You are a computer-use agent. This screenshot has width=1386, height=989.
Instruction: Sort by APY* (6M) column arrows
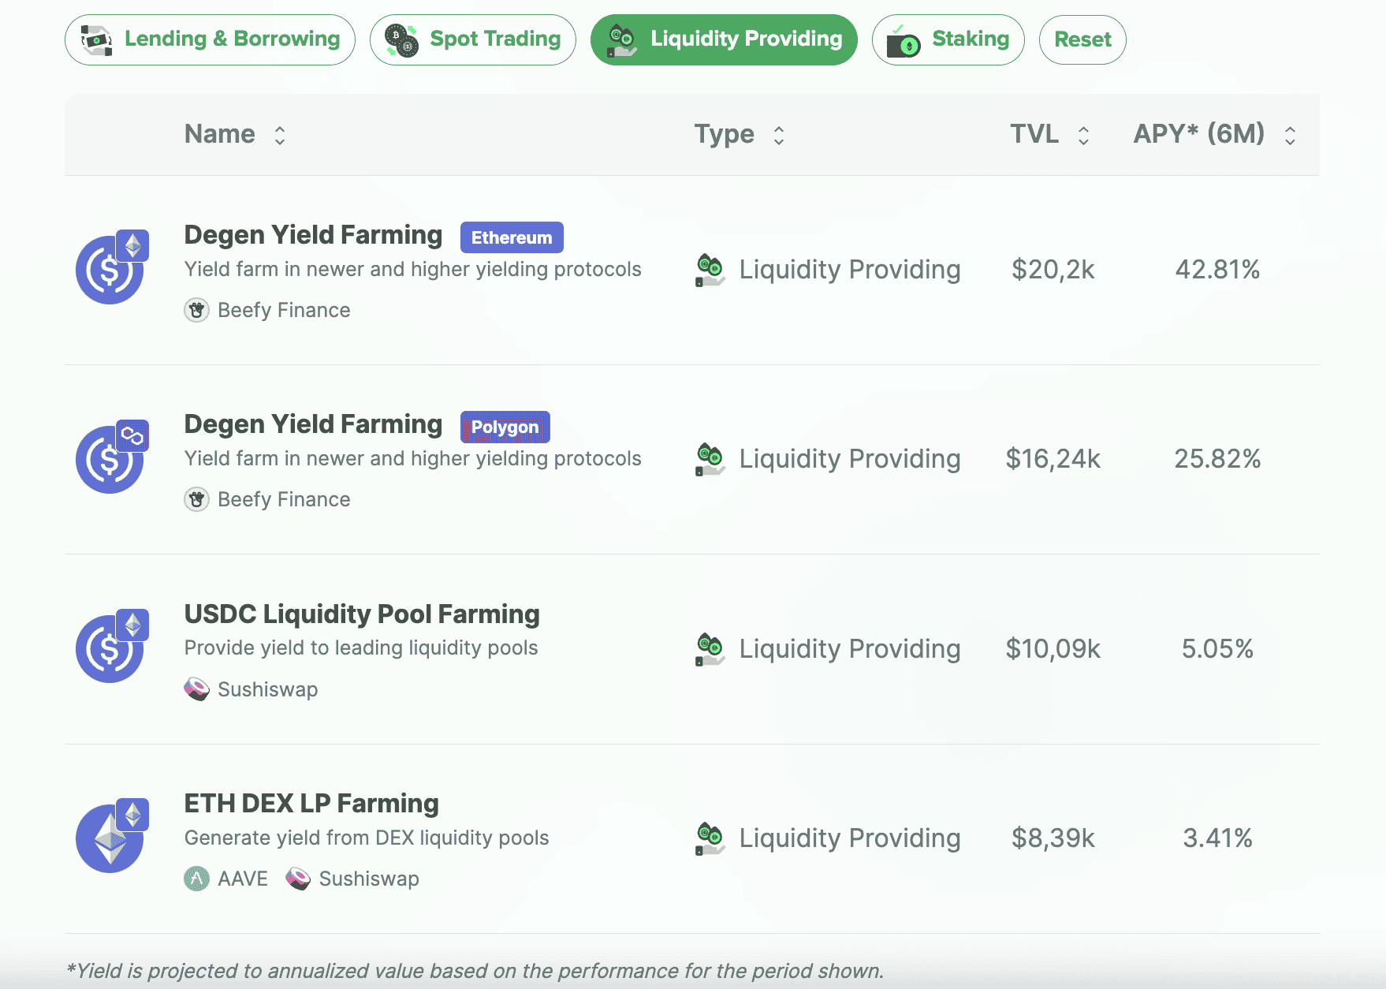[1290, 136]
